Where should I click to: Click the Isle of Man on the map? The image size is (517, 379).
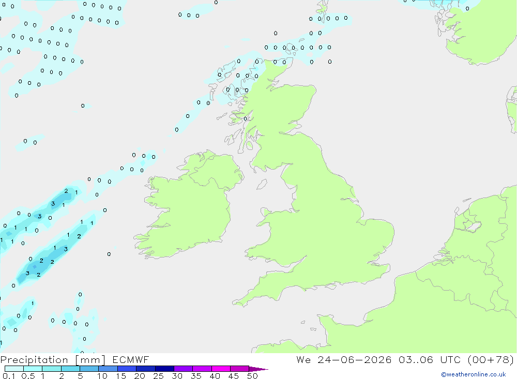(262, 185)
